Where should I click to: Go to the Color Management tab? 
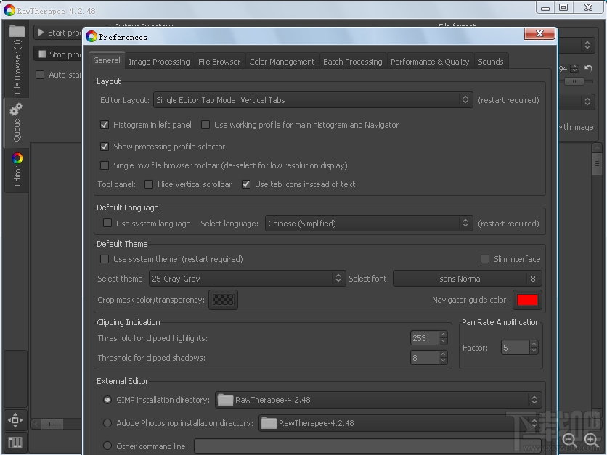pos(282,62)
